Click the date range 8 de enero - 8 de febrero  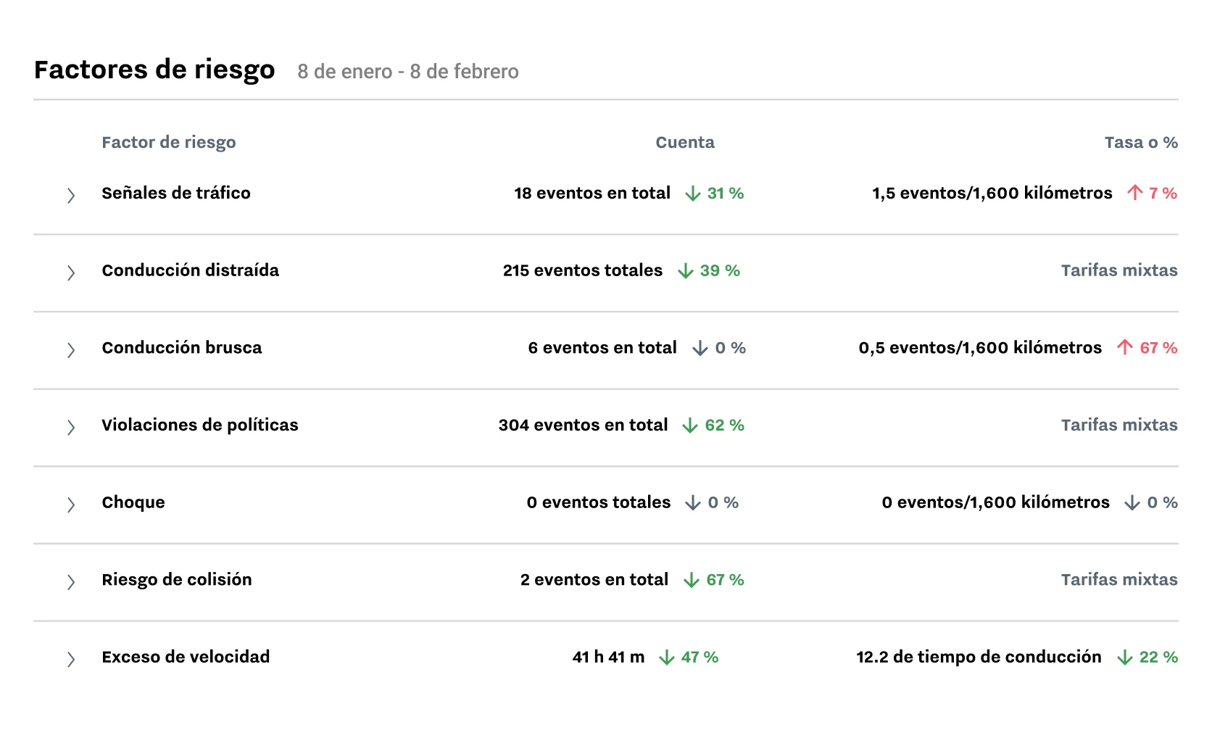click(407, 71)
